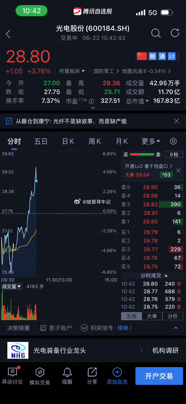Expand the 决策锦囊 panel chevron
This screenshot has height=404, width=186.
pyautogui.click(x=176, y=328)
